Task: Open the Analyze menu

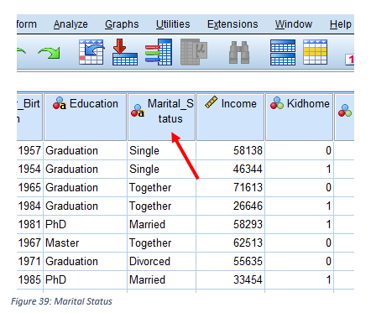Action: (71, 24)
